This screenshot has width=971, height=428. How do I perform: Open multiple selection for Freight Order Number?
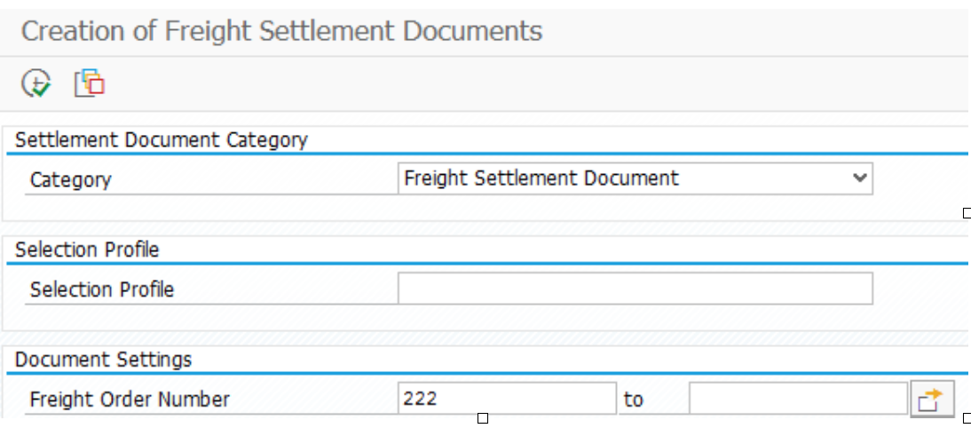pyautogui.click(x=932, y=399)
